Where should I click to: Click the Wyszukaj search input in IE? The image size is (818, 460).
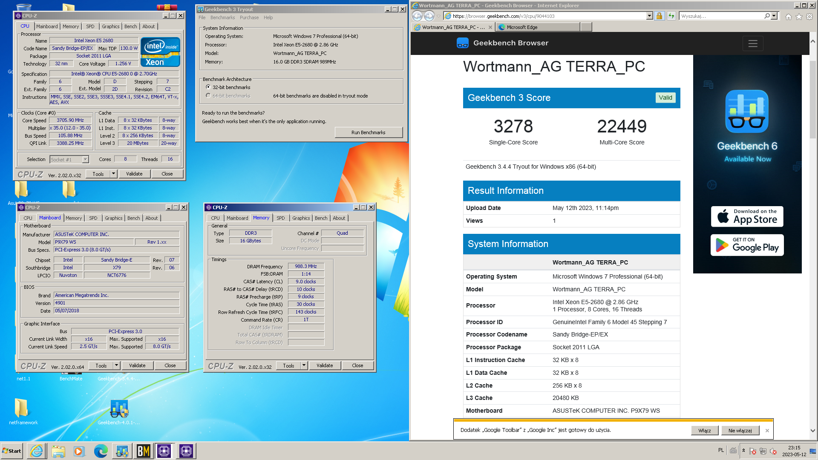pos(721,16)
